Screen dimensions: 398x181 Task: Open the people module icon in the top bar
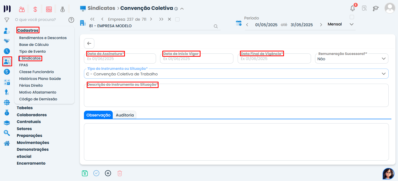(x=22, y=9)
